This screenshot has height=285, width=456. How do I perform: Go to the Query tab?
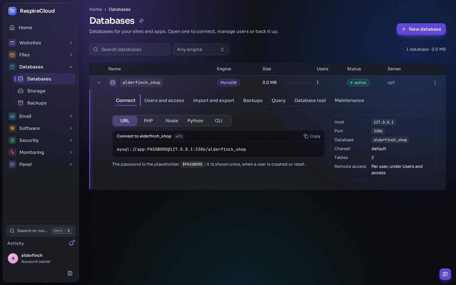click(x=279, y=100)
